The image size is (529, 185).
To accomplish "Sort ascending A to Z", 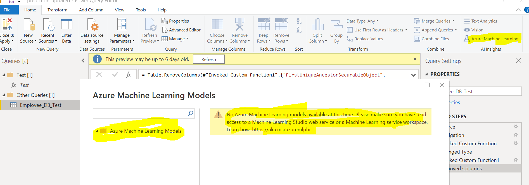I will tap(299, 21).
